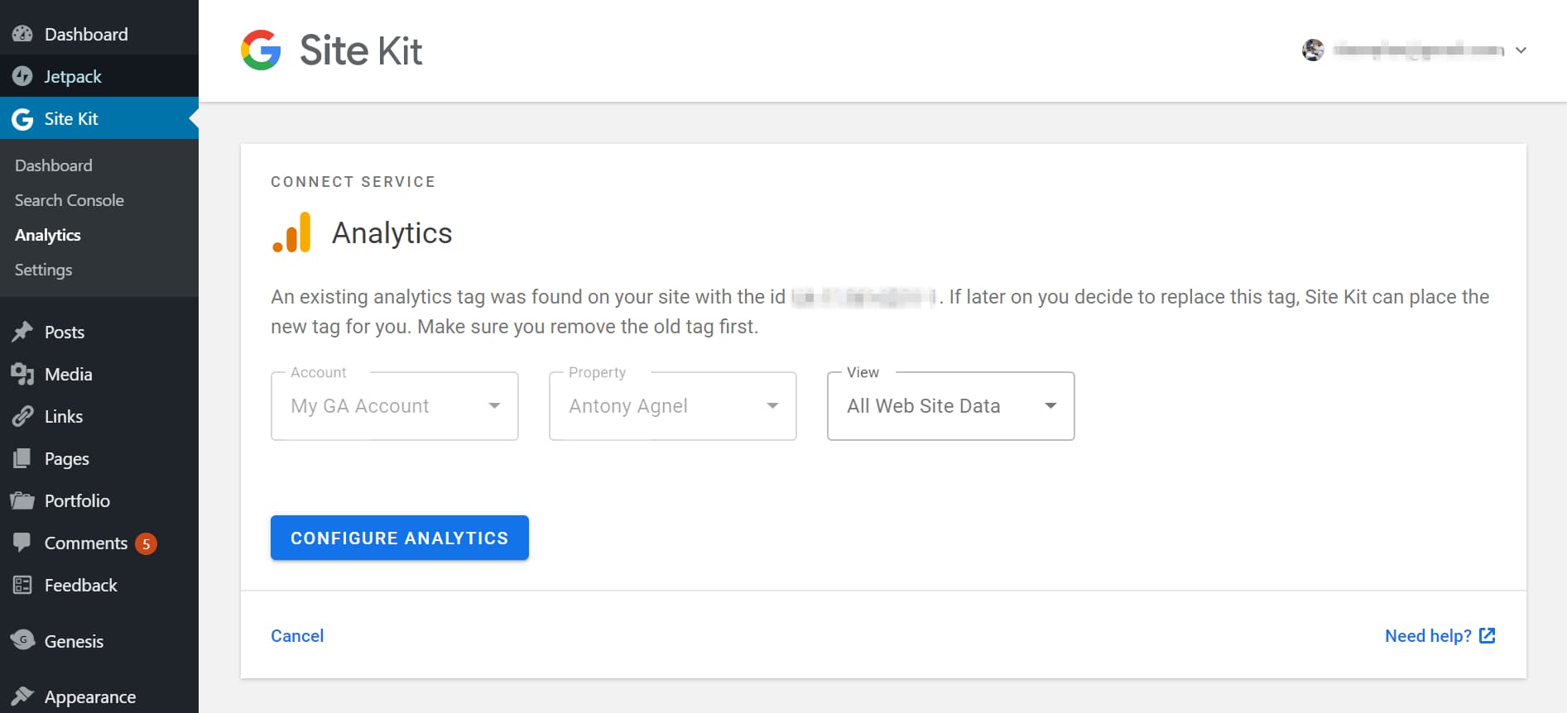This screenshot has width=1567, height=713.
Task: Click the Posts pushpin icon
Action: [x=22, y=332]
